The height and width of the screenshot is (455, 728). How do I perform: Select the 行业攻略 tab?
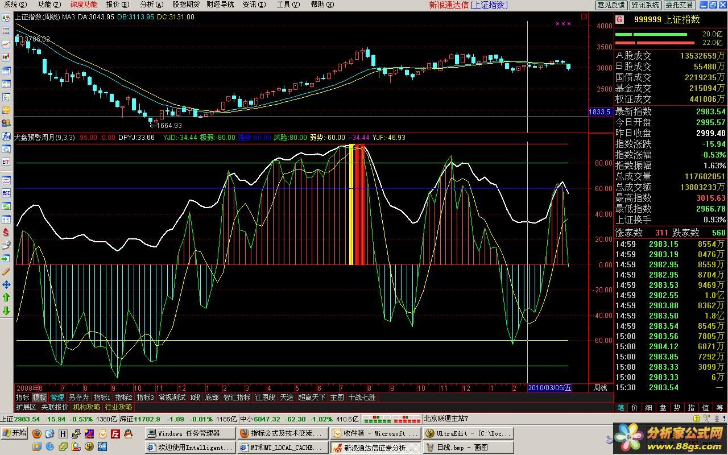coord(118,407)
